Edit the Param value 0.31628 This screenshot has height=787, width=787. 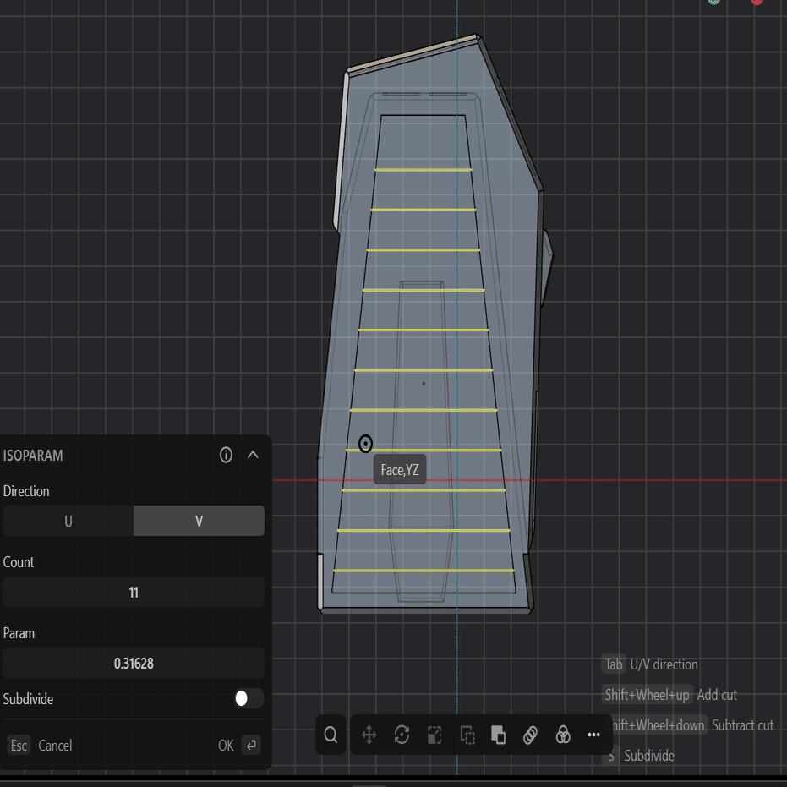(x=134, y=663)
